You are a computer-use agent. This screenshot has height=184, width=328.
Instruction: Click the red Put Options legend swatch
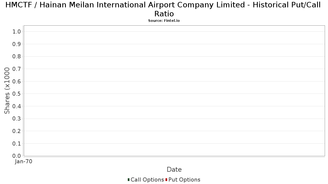pyautogui.click(x=166, y=180)
